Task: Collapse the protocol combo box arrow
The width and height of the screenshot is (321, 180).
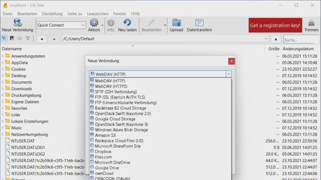Action: pos(229,74)
